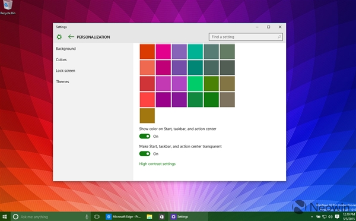Screen dimensions: 356x221
Task: Select the teal swatch in the first row
Action: (195, 51)
